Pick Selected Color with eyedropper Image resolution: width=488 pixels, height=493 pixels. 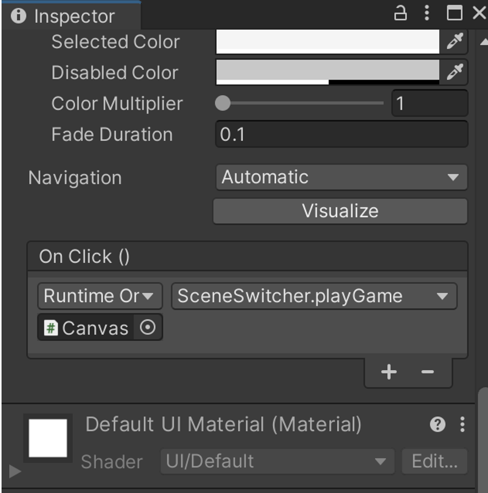tap(455, 42)
